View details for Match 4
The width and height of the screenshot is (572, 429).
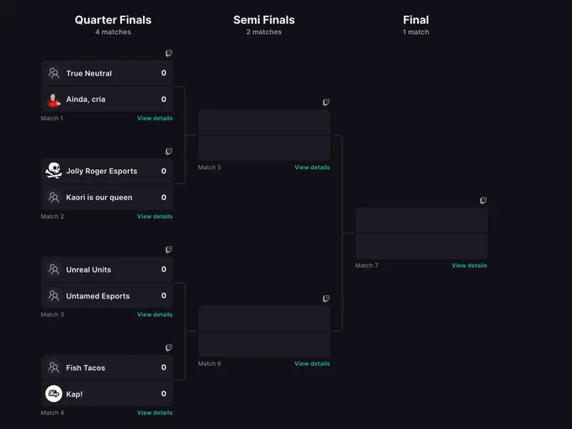(x=155, y=412)
